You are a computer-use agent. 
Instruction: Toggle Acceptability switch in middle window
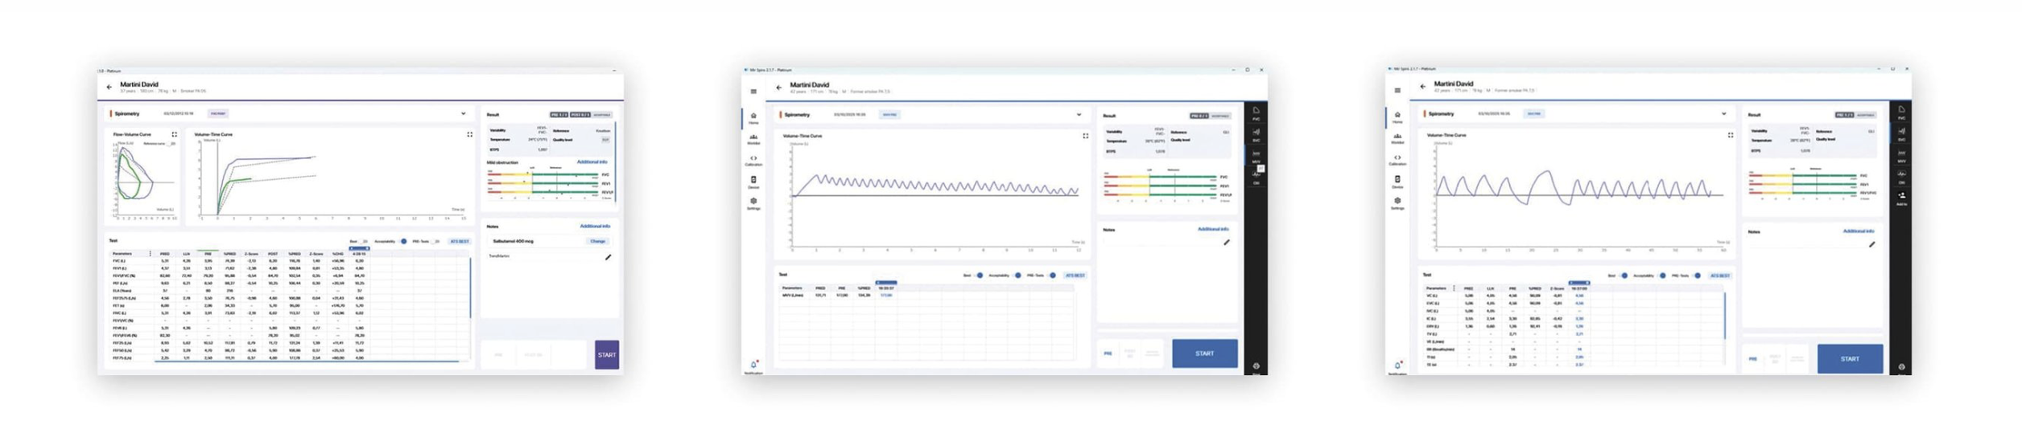pyautogui.click(x=1017, y=276)
